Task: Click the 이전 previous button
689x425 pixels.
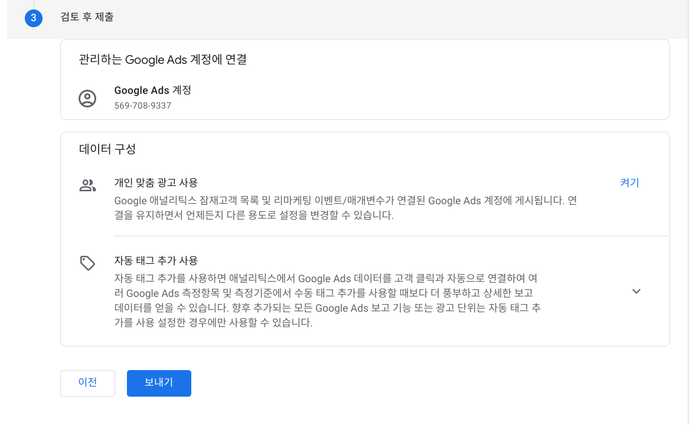Action: point(87,383)
